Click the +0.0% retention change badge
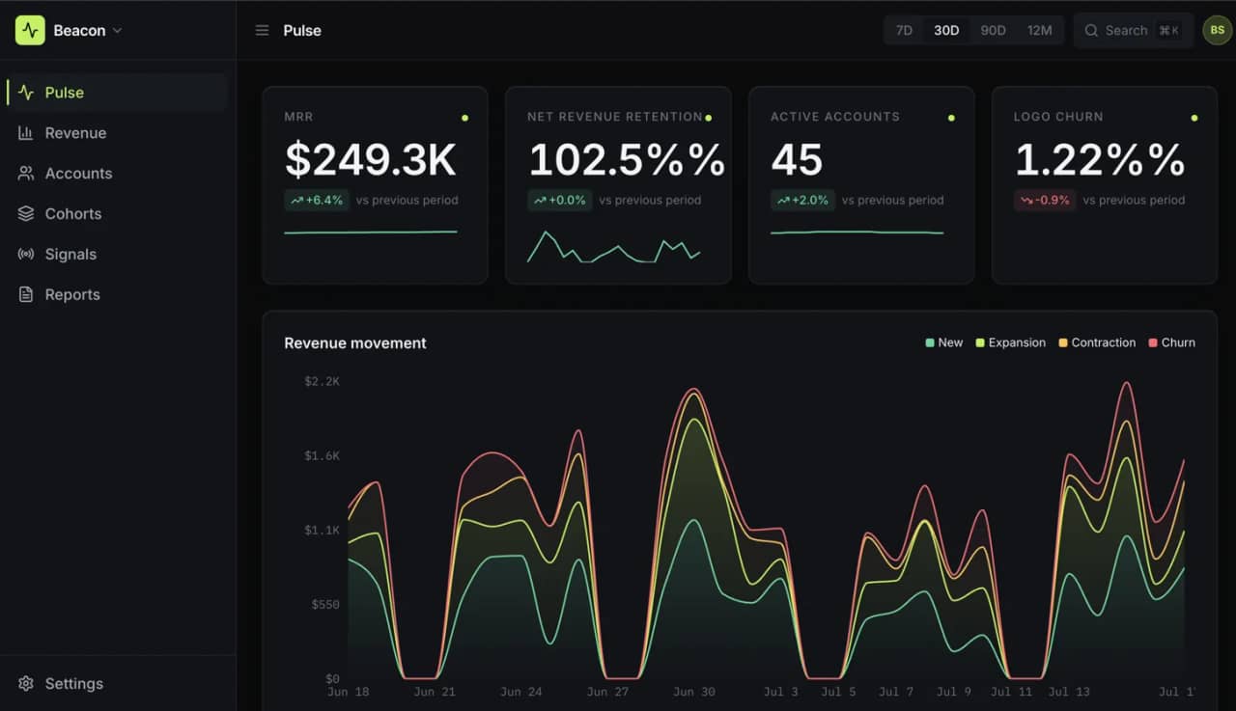1236x711 pixels. coord(559,201)
